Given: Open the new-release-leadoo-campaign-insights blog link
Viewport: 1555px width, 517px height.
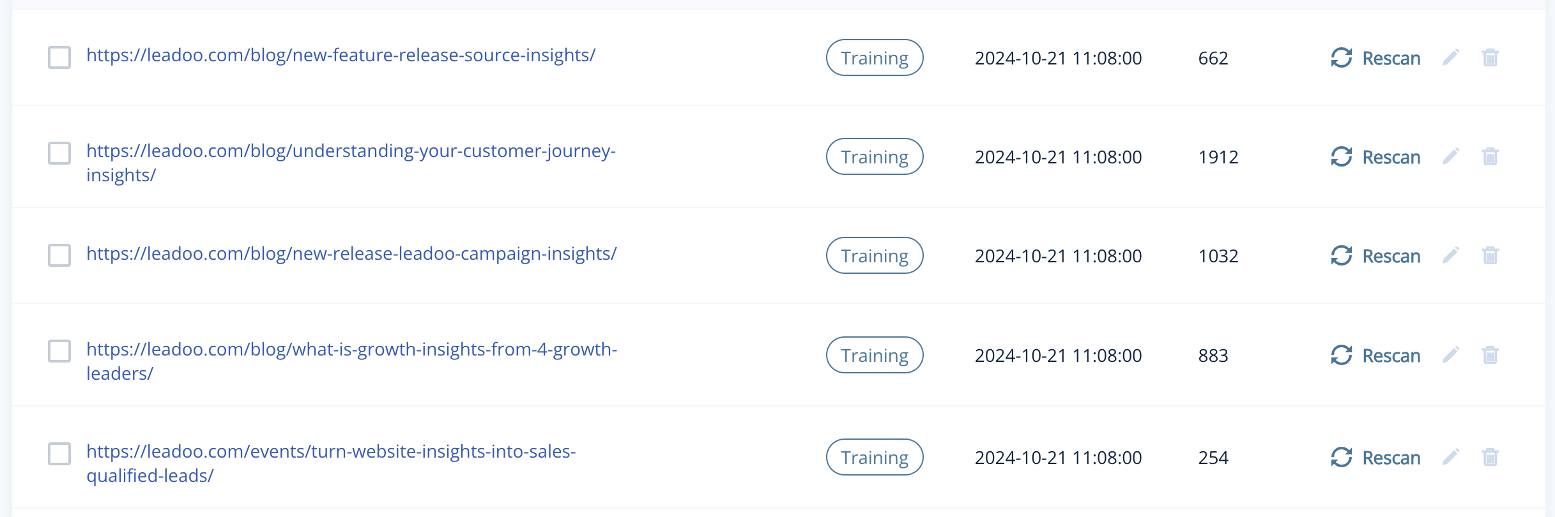Looking at the screenshot, I should click(x=351, y=253).
